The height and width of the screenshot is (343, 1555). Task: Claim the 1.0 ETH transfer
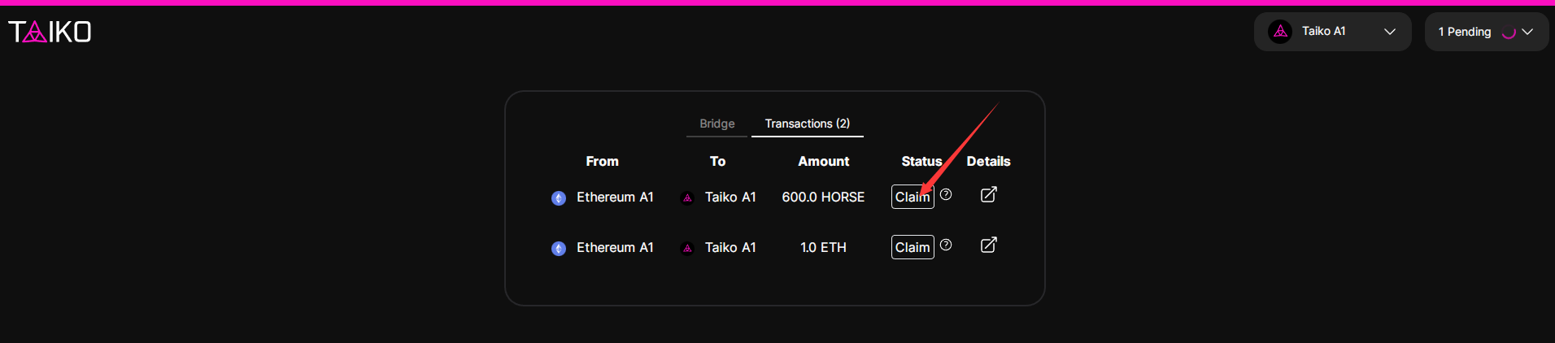point(913,247)
